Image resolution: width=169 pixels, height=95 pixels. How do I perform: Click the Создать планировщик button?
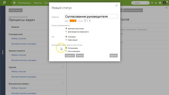[x=133, y=10]
